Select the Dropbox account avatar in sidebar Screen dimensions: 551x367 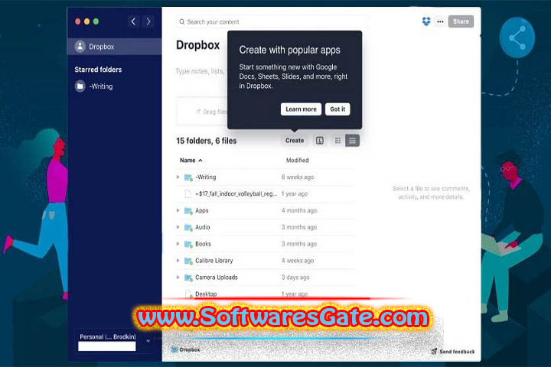pyautogui.click(x=80, y=47)
